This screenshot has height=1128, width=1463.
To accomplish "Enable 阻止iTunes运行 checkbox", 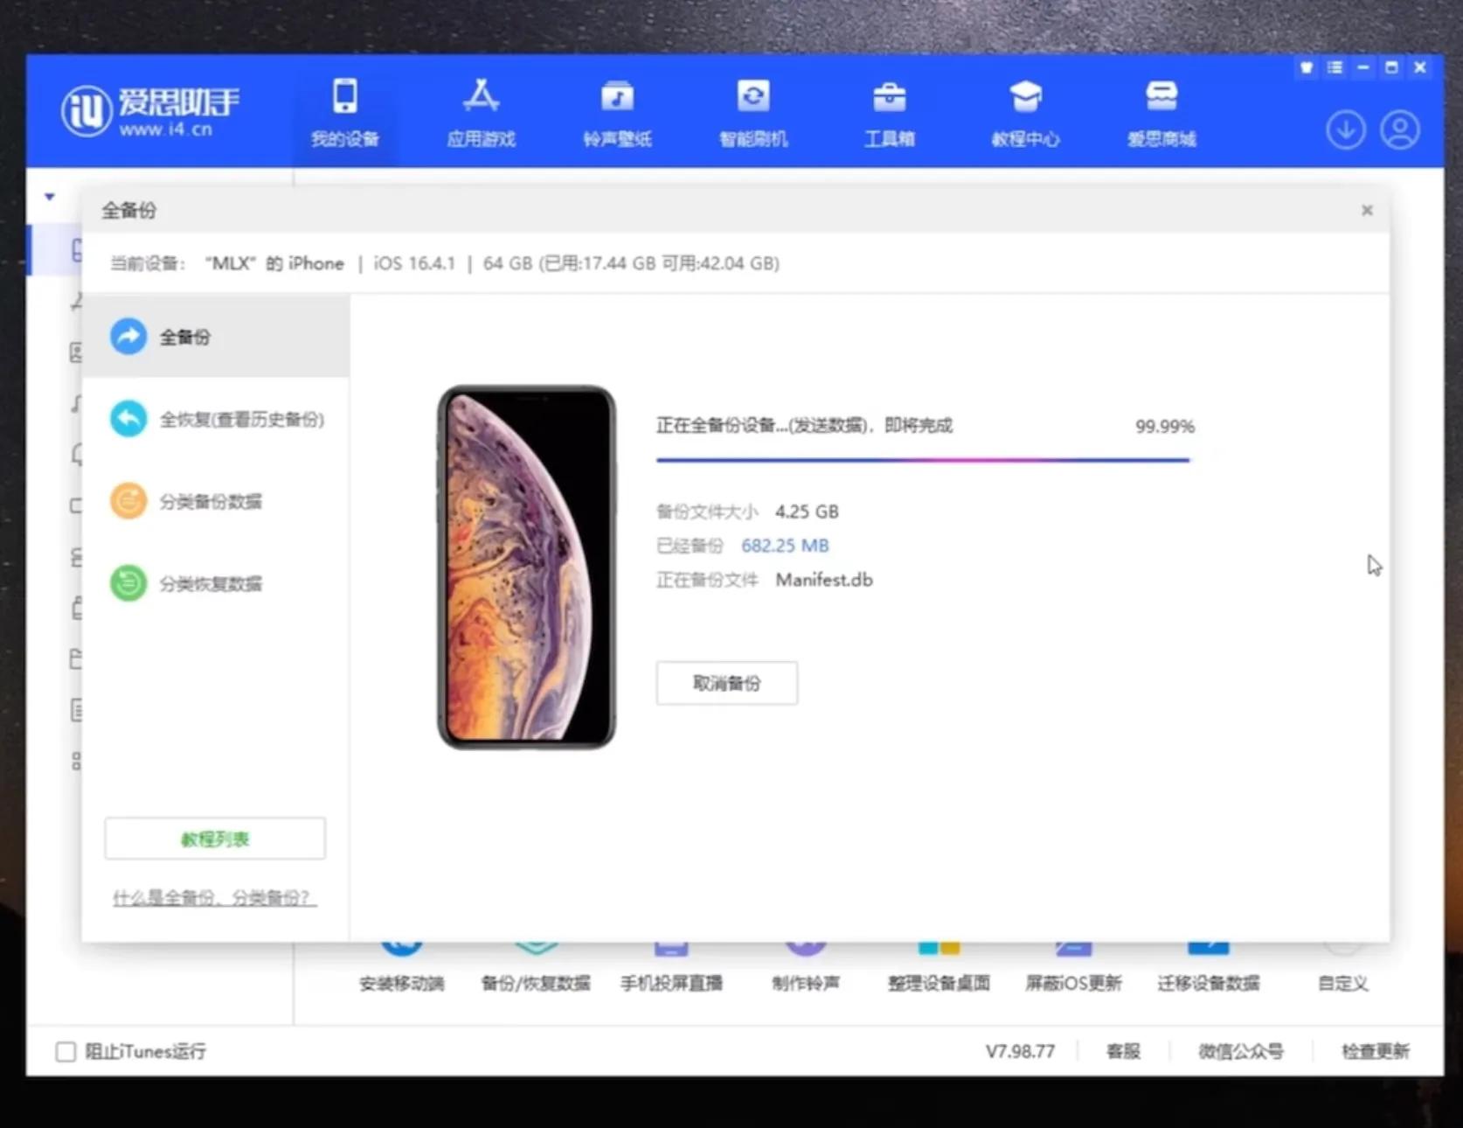I will 66,1051.
